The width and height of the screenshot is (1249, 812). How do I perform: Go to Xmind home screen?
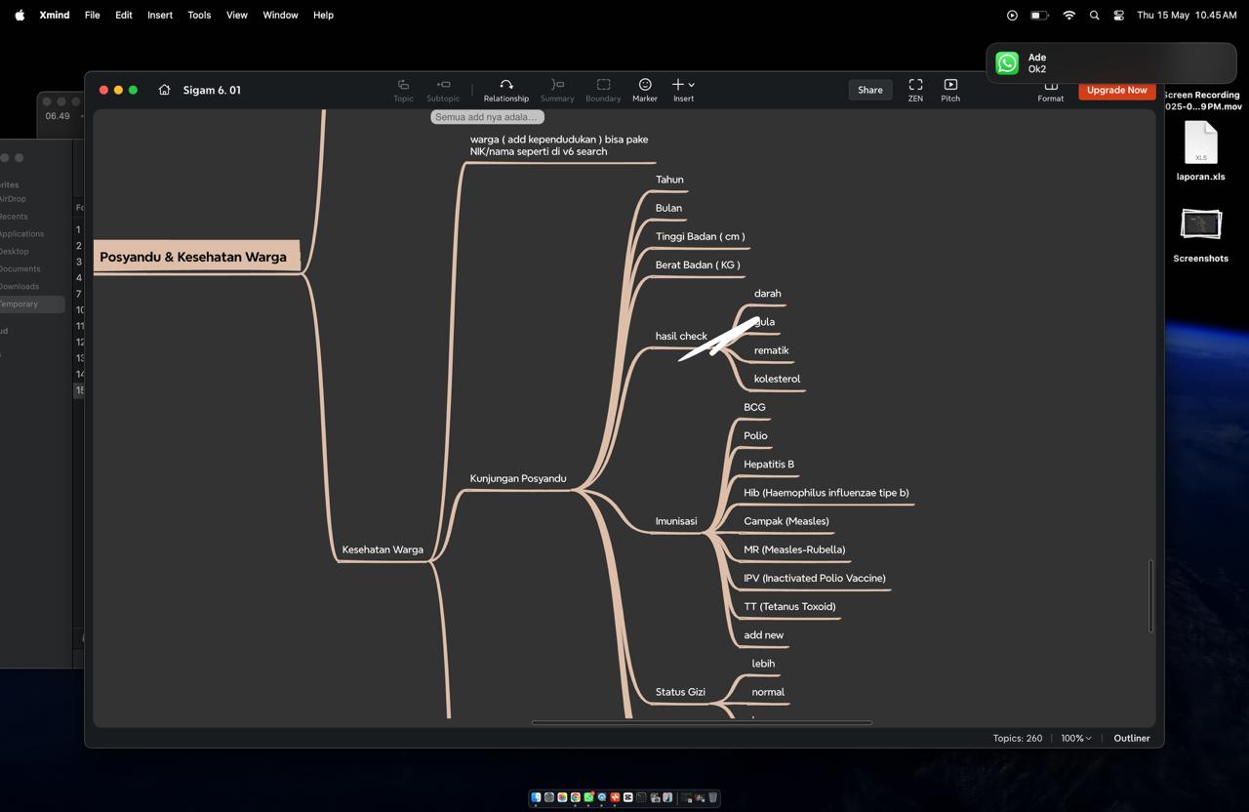pyautogui.click(x=164, y=90)
